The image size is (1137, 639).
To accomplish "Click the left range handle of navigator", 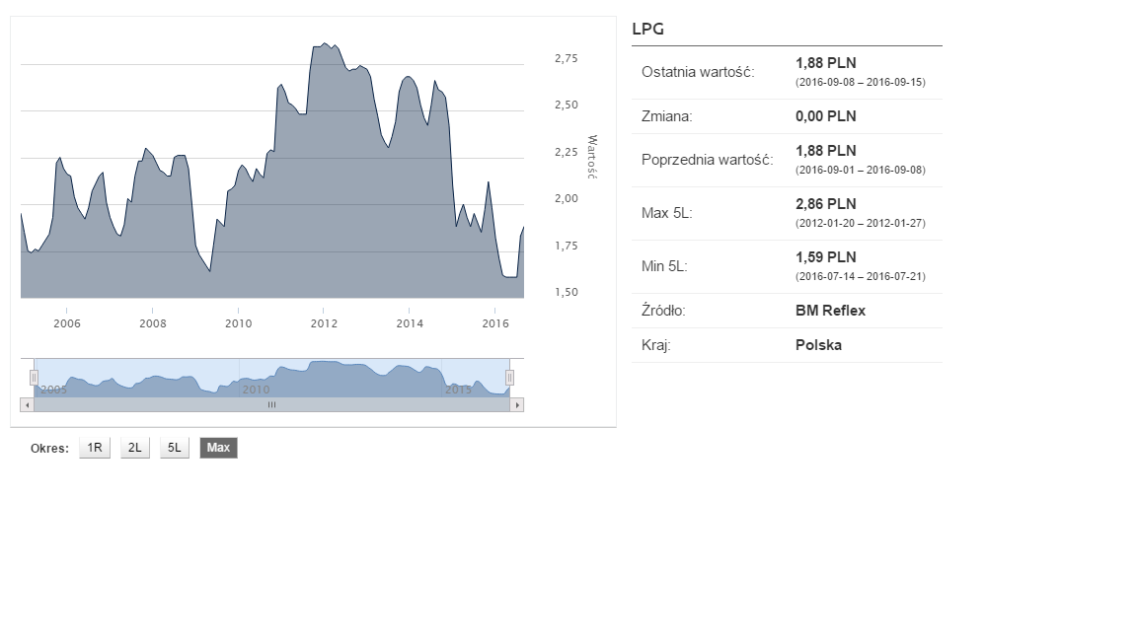I will (34, 378).
